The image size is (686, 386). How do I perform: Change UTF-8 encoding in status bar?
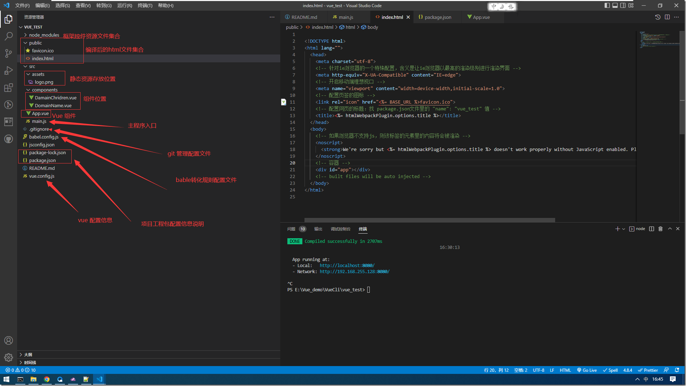538,370
